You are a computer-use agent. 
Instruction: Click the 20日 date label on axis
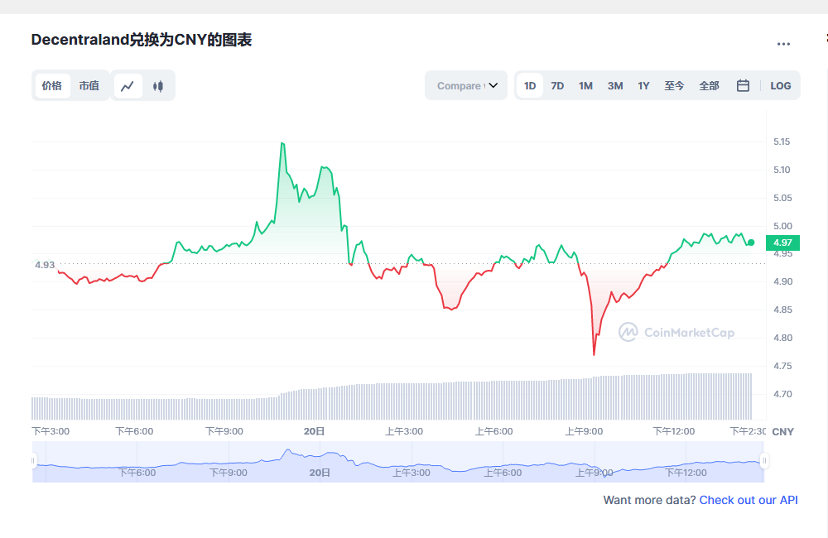314,431
